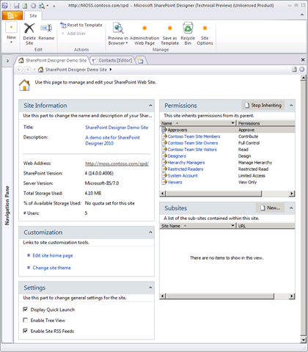Click the page vertical scrollbar down arrow
Viewport: 308px width, 352px height.
pos(304,340)
